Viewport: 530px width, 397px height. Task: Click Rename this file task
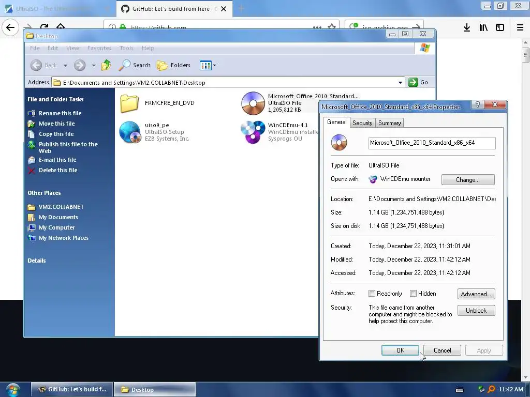click(x=60, y=113)
